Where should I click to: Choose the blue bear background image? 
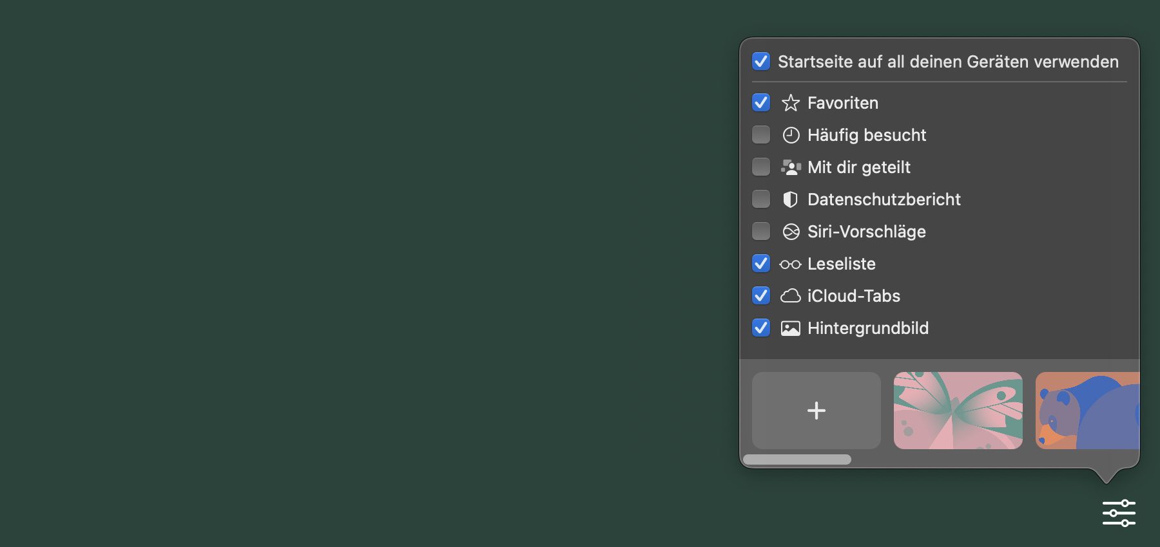[1087, 411]
